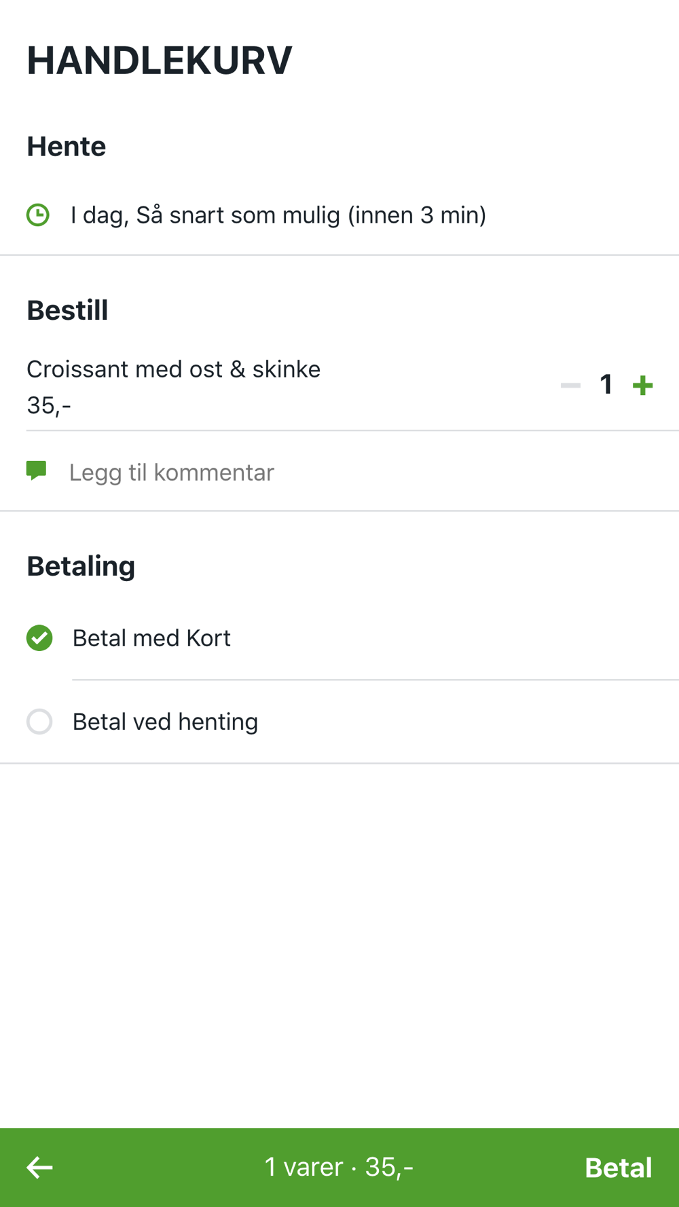The width and height of the screenshot is (679, 1207).
Task: Increase croissant quantity with the green plus
Action: pos(642,386)
